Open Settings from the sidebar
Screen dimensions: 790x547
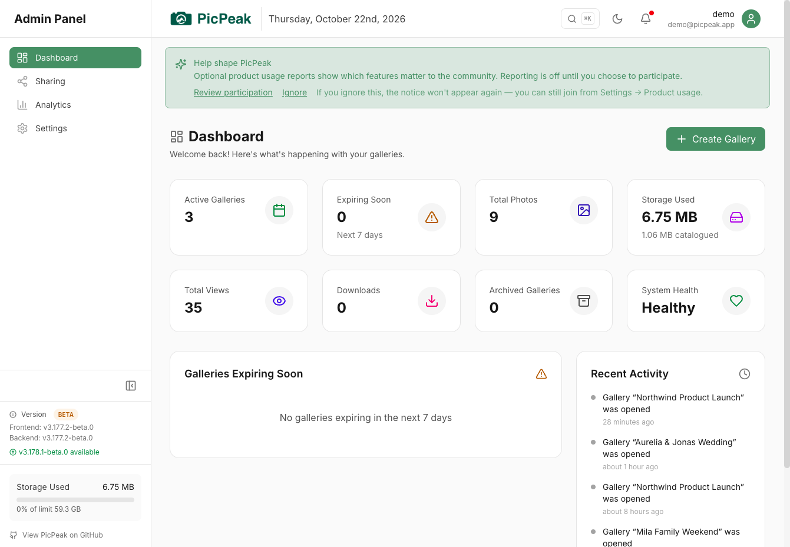pos(75,128)
